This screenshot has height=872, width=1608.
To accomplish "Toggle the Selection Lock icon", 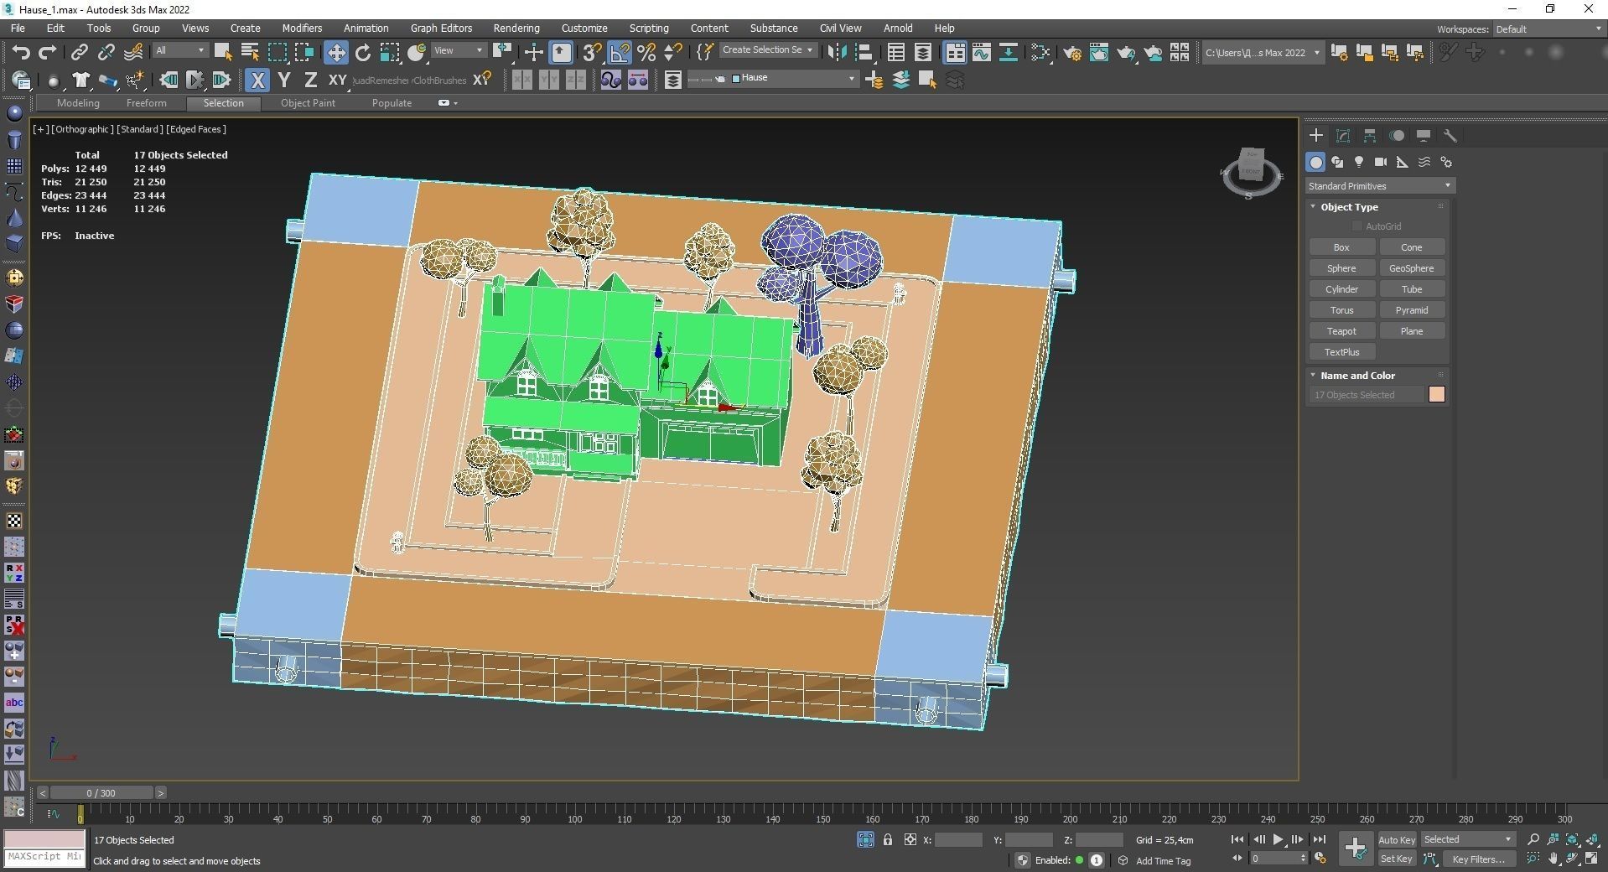I will tap(888, 839).
